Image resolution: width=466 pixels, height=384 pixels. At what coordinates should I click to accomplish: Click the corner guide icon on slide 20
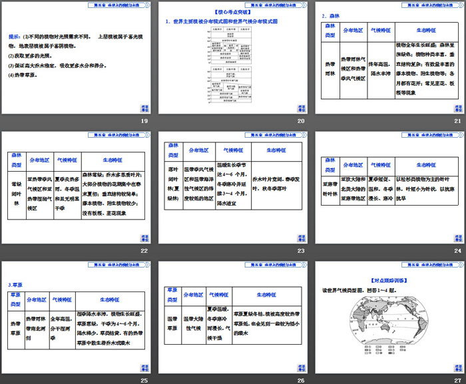(x=300, y=108)
